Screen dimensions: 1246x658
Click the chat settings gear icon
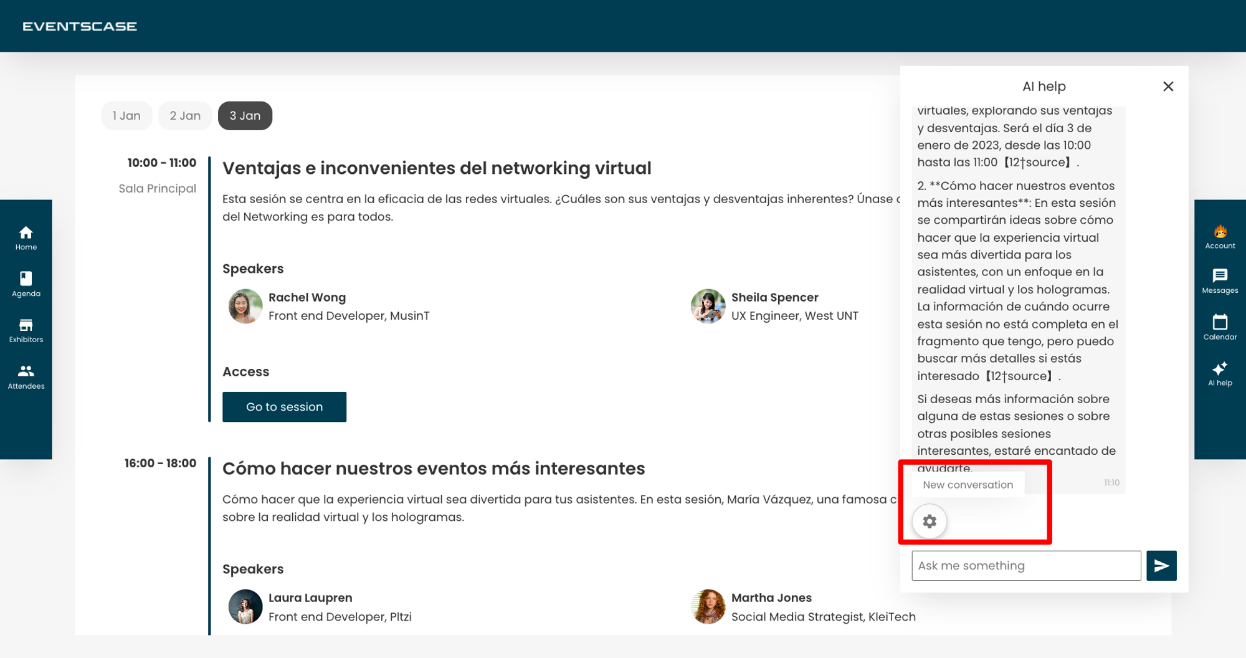pos(929,521)
